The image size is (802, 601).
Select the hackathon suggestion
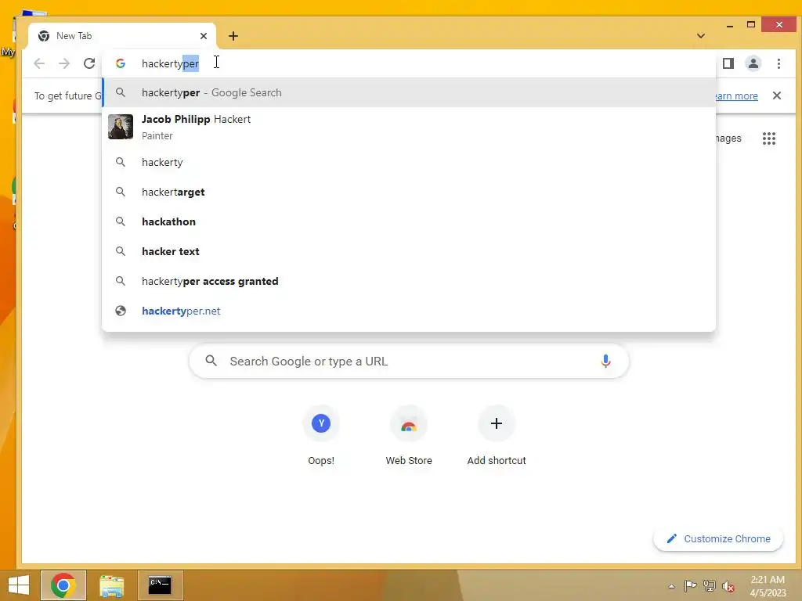pos(409,221)
